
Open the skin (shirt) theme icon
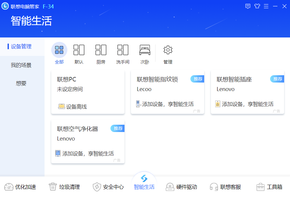257,6
